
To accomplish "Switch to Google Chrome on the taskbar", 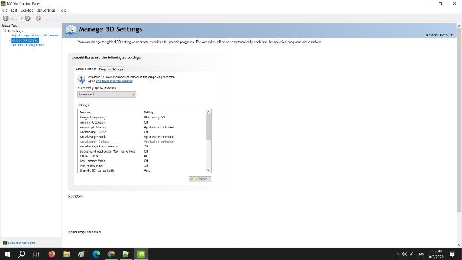I will coord(111,254).
